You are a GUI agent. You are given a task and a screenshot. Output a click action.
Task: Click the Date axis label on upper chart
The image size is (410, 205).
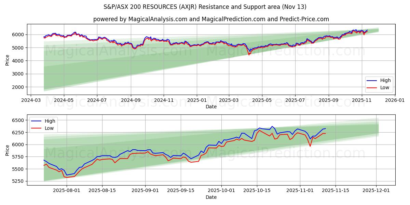click(x=212, y=107)
